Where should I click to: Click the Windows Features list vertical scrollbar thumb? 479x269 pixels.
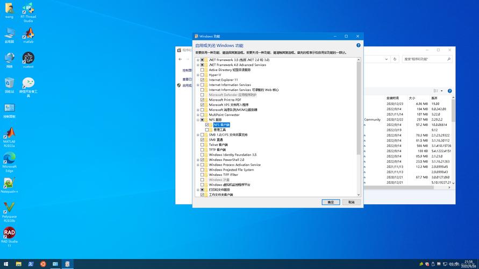(x=359, y=108)
